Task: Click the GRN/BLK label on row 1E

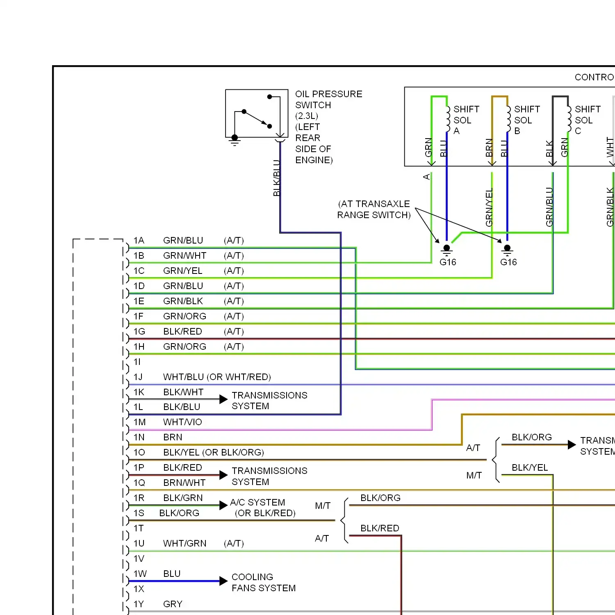Action: coord(183,301)
